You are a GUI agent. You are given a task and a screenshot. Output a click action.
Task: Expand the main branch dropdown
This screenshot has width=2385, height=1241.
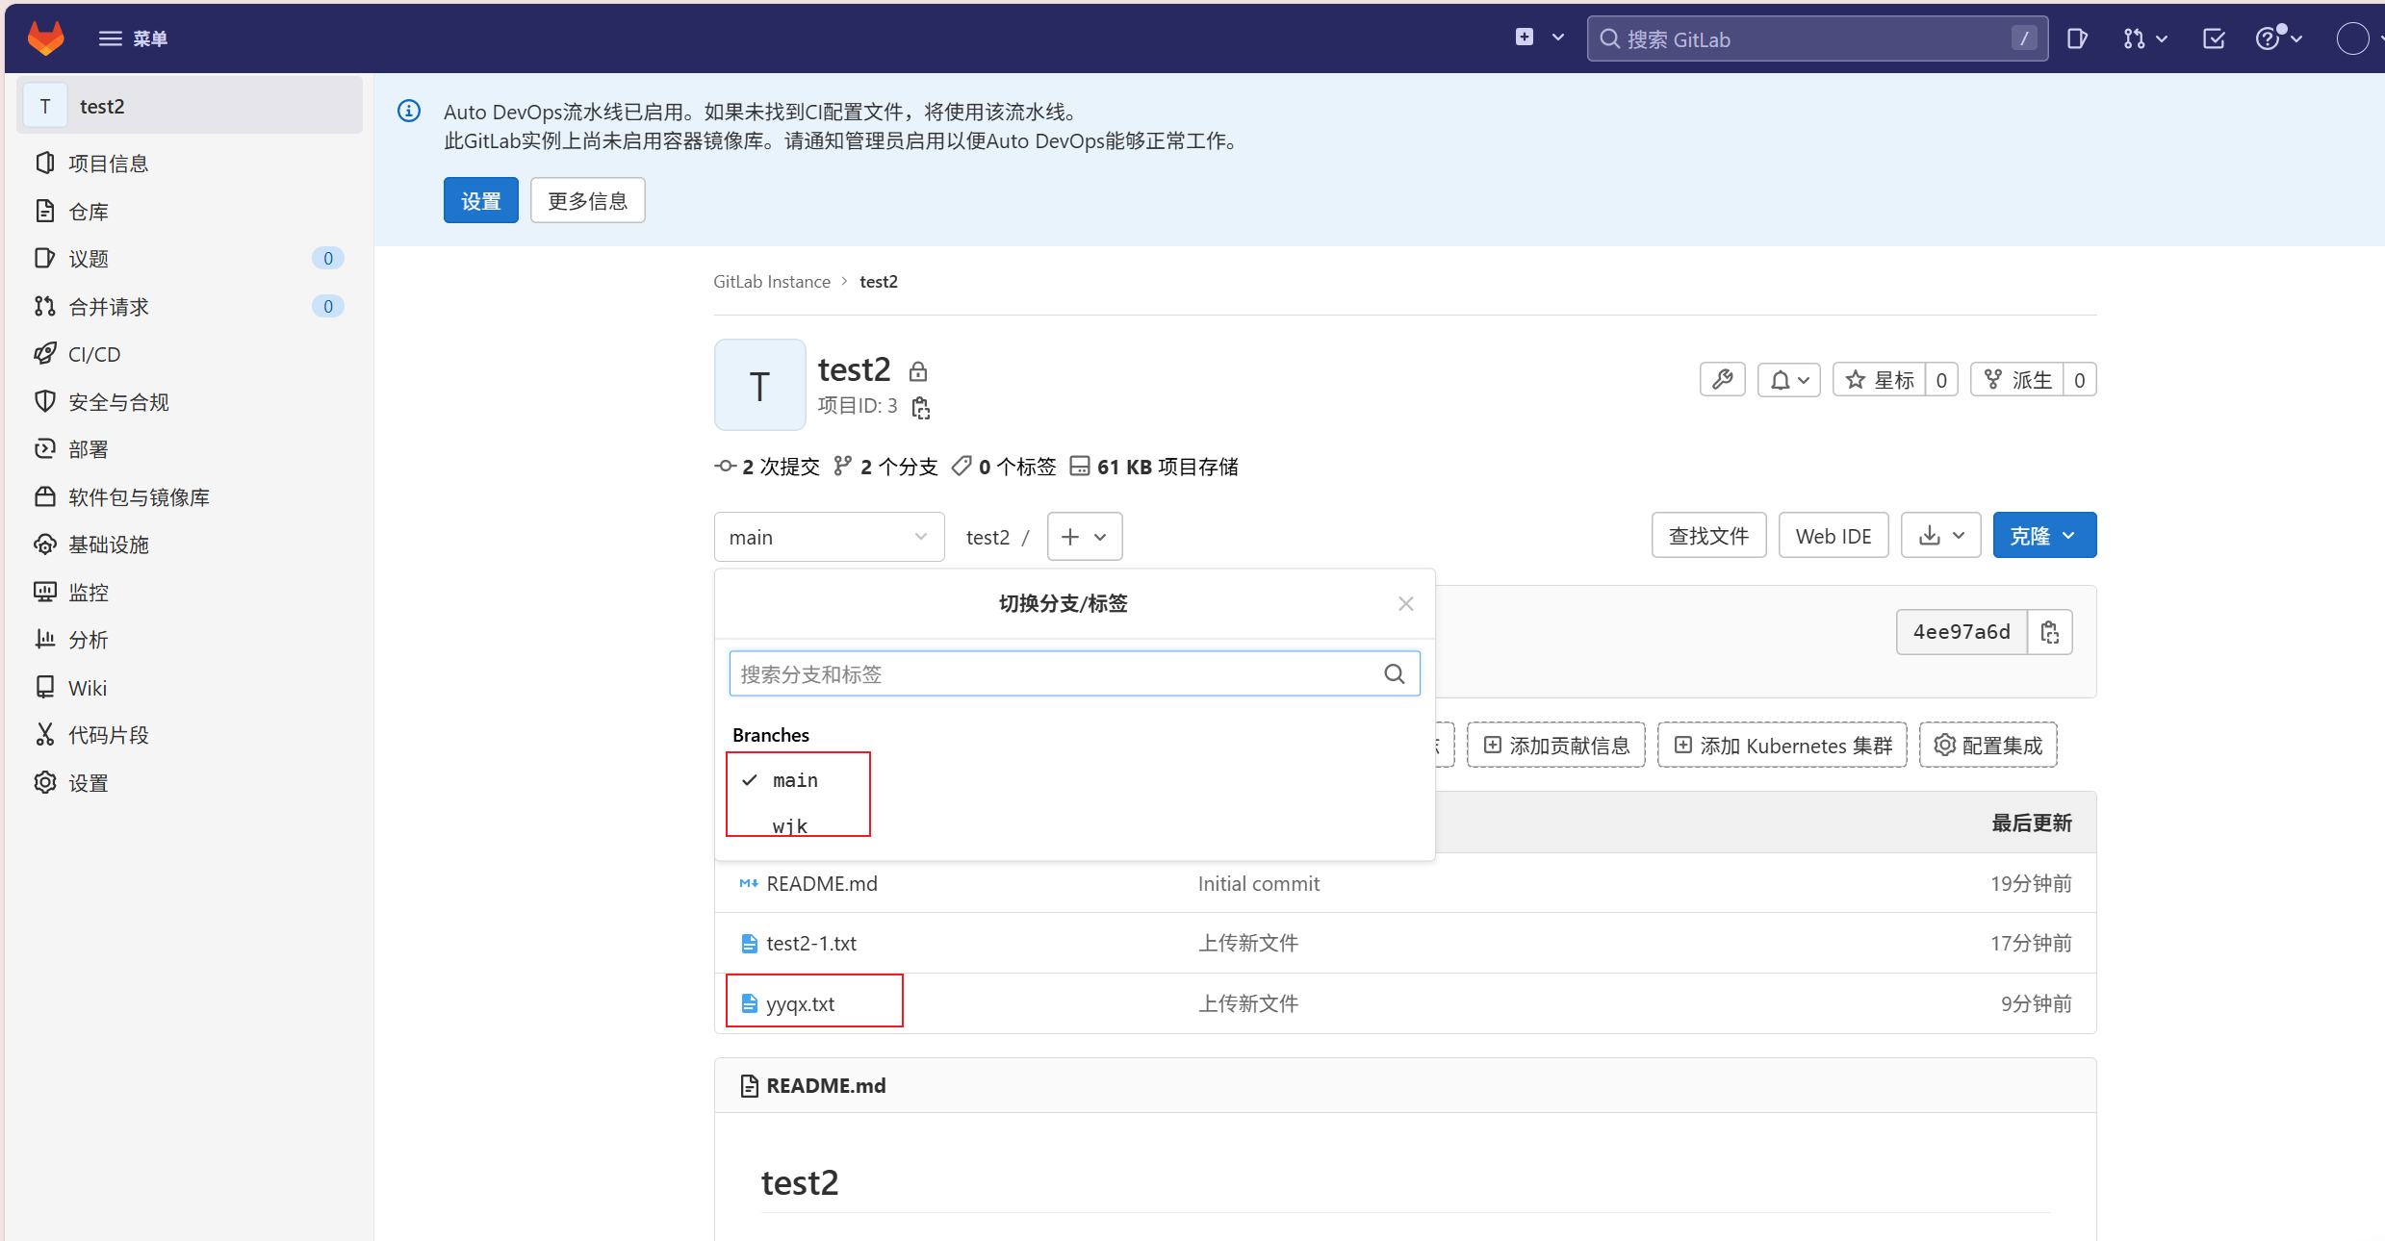[828, 537]
